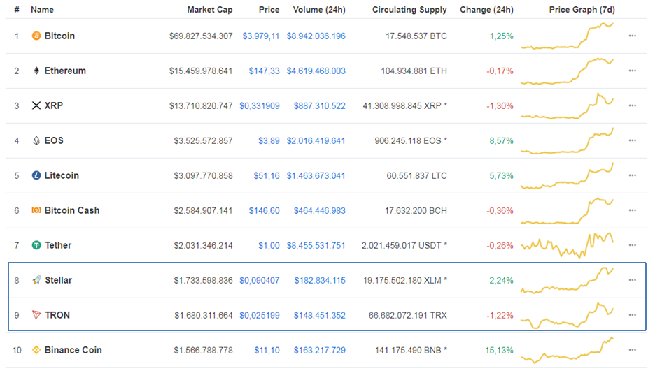Image resolution: width=655 pixels, height=373 pixels.
Task: Click the EOS 7-day price graph
Action: tap(568, 140)
